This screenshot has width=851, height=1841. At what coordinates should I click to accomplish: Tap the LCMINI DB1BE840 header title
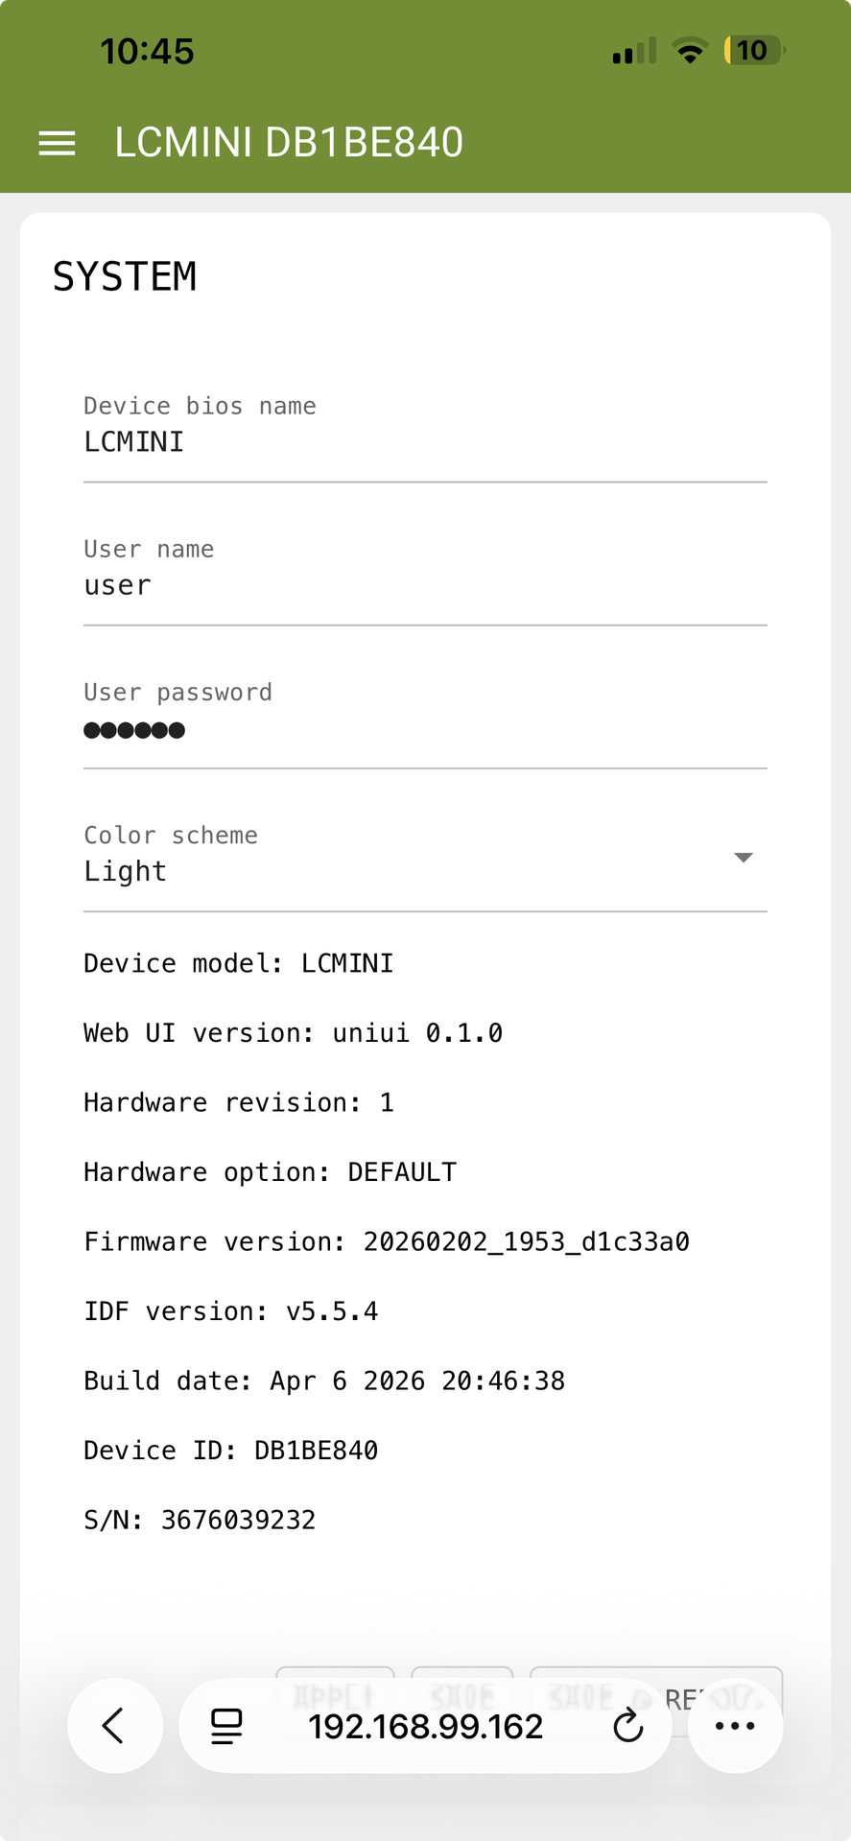tap(289, 143)
